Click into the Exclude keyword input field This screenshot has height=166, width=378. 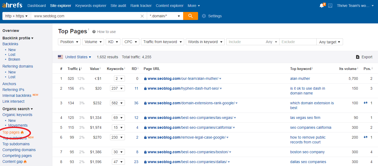[x=298, y=42]
